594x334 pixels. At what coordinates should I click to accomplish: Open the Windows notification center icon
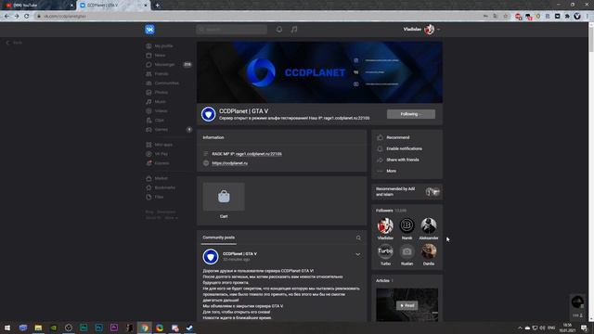(x=584, y=328)
